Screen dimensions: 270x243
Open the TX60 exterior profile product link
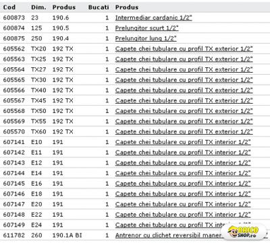184,131
